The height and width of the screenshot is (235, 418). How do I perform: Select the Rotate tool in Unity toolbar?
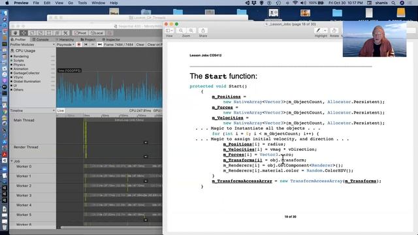(x=32, y=33)
